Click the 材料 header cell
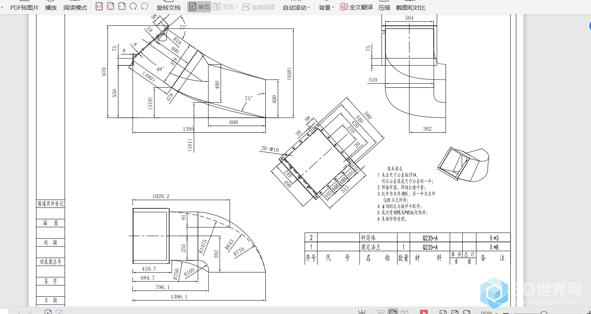591x314 pixels. [429, 258]
